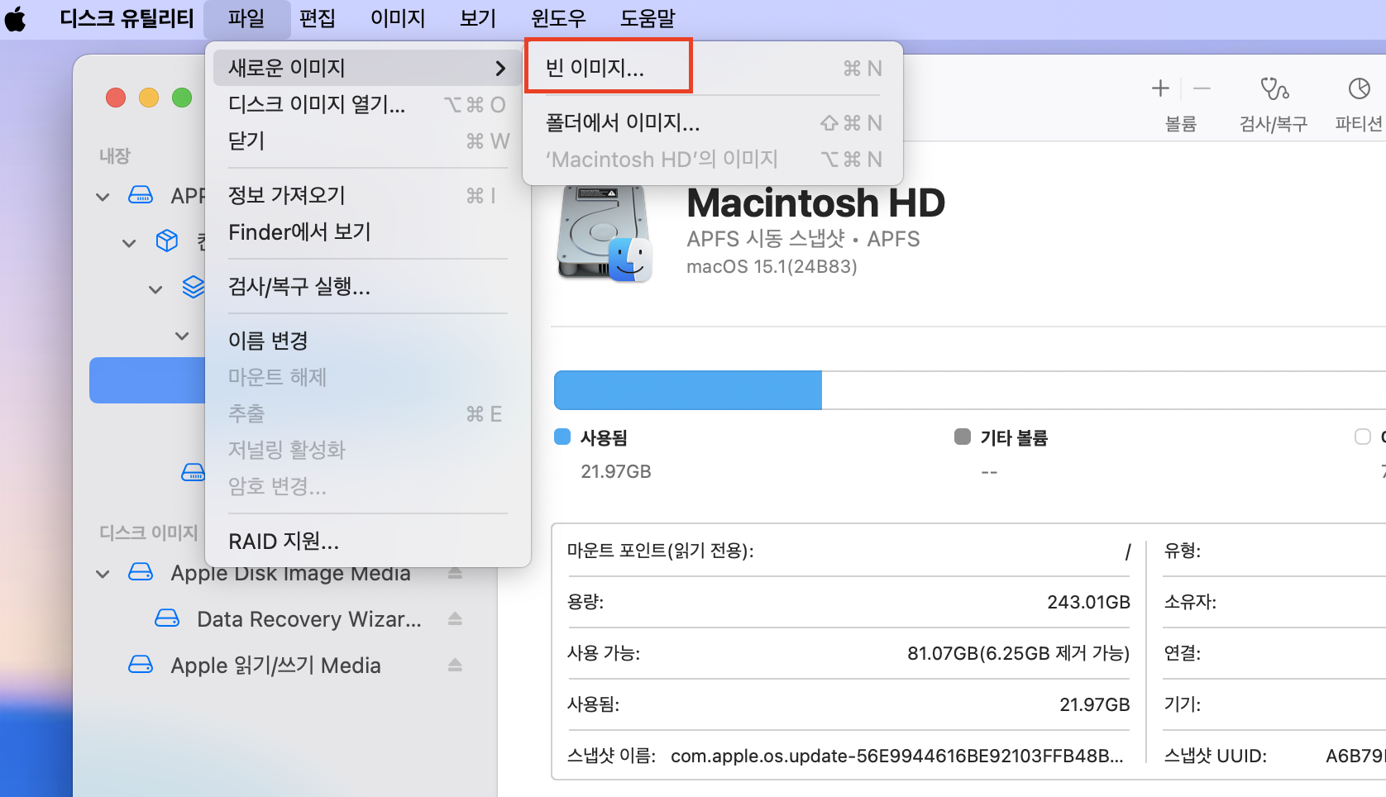This screenshot has height=797, width=1386.
Task: Eject Apple 읽기/쓰기 Media
Action: point(455,666)
